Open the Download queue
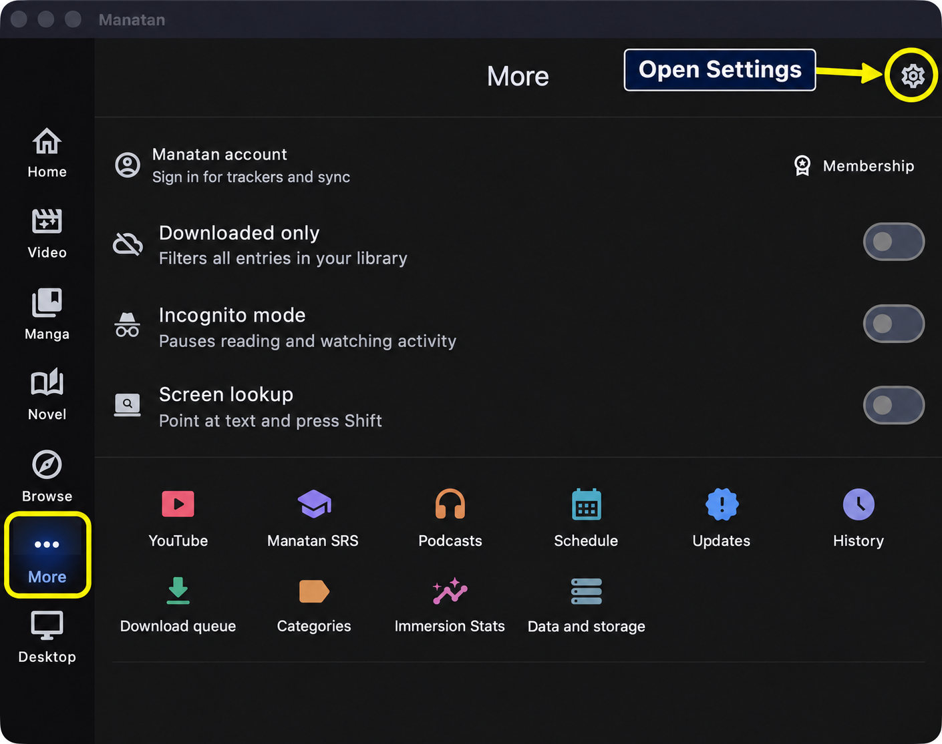Viewport: 942px width, 744px height. (x=178, y=605)
